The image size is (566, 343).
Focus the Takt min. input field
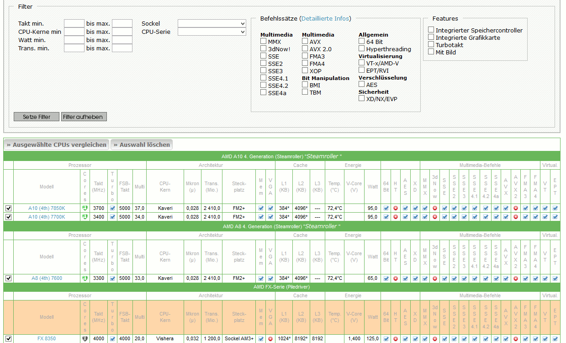pos(74,24)
